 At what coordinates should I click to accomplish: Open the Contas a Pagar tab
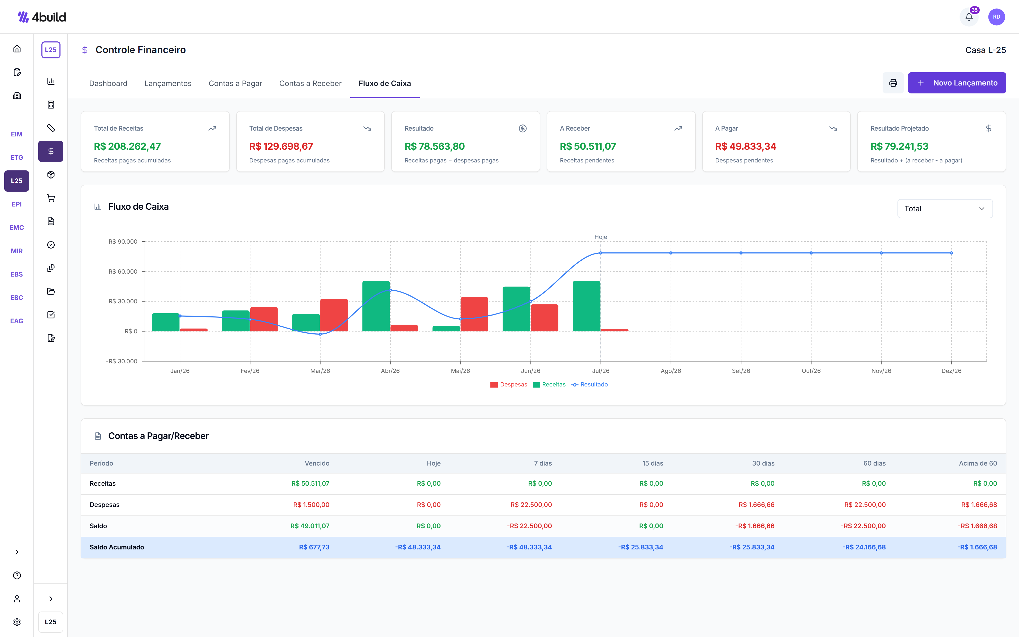(235, 83)
